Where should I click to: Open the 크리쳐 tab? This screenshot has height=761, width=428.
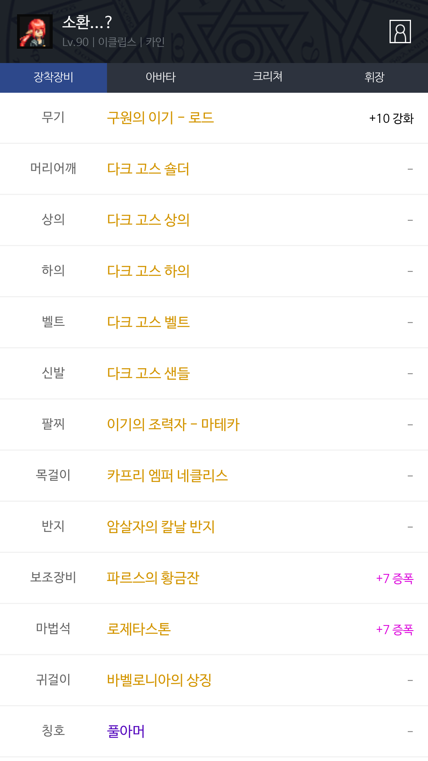click(267, 77)
